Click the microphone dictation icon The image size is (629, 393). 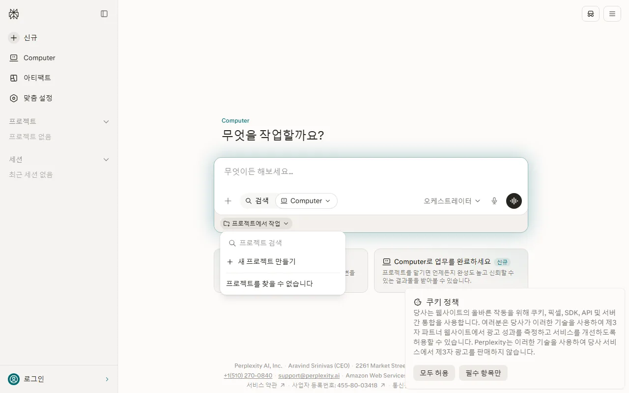tap(494, 201)
